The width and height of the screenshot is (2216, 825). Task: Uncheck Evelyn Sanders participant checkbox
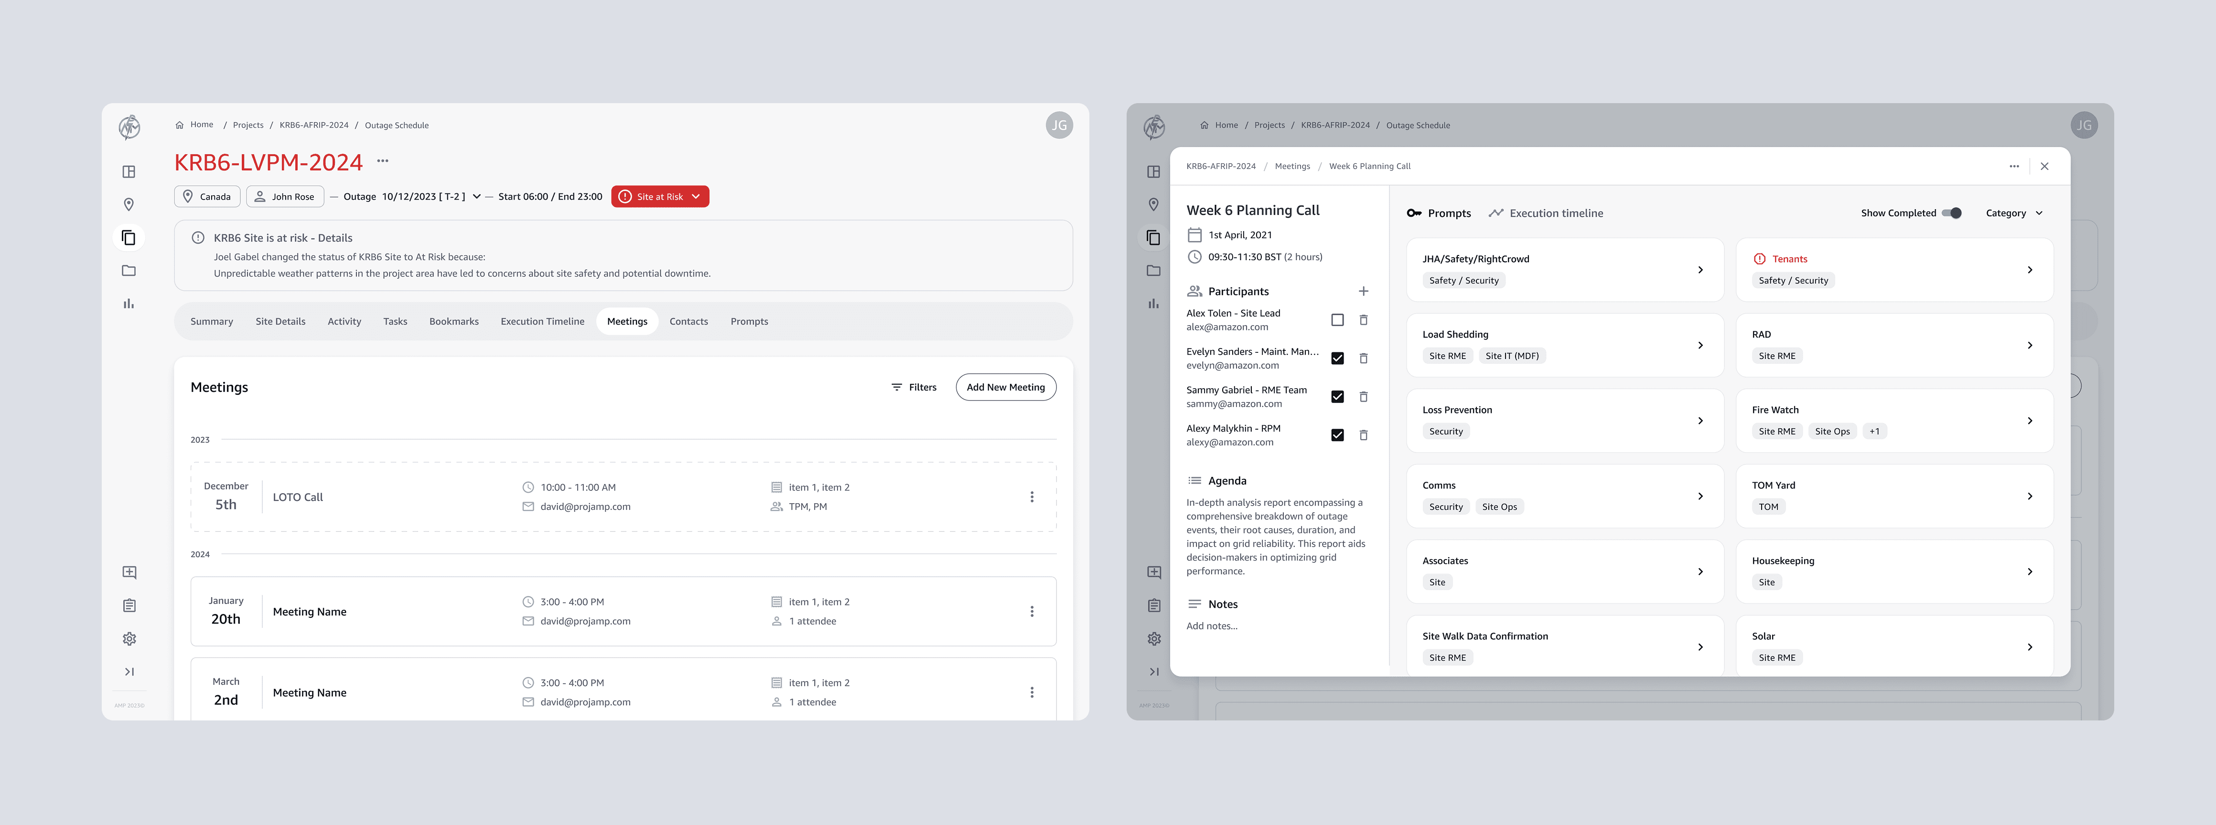tap(1337, 359)
